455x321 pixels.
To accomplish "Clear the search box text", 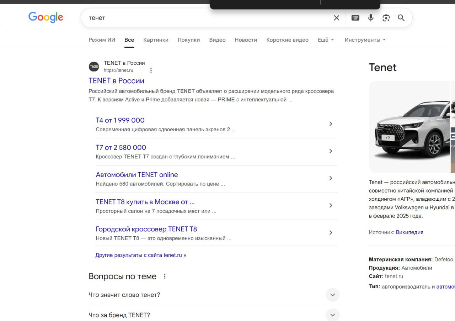I will [336, 18].
